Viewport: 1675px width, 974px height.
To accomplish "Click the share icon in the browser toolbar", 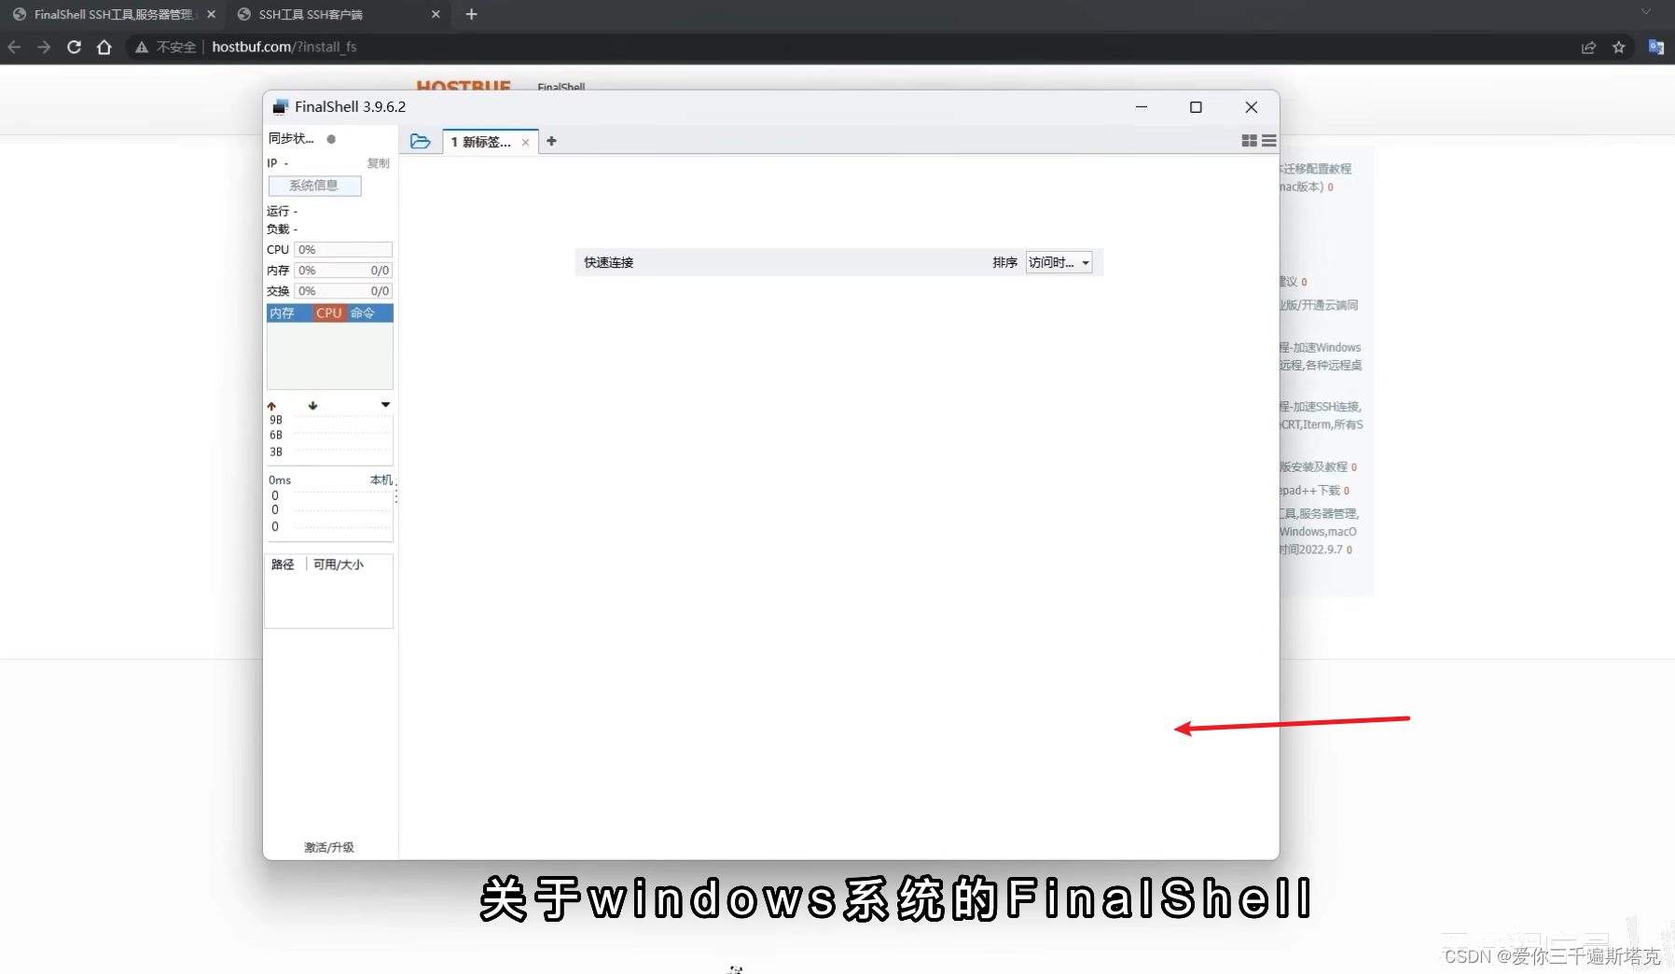I will [1588, 47].
